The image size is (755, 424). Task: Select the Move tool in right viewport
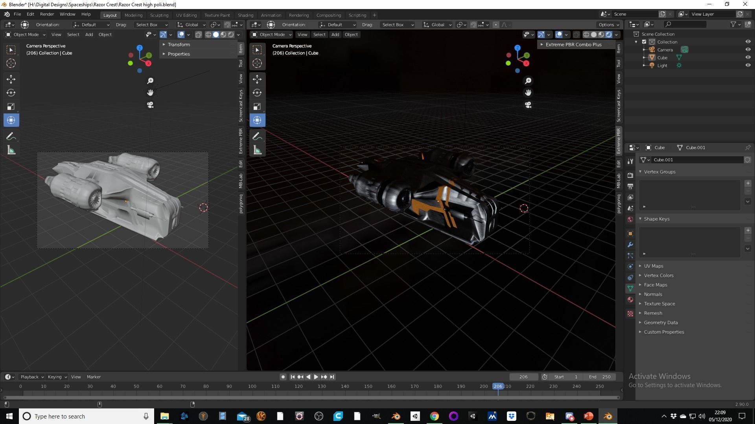pyautogui.click(x=257, y=79)
